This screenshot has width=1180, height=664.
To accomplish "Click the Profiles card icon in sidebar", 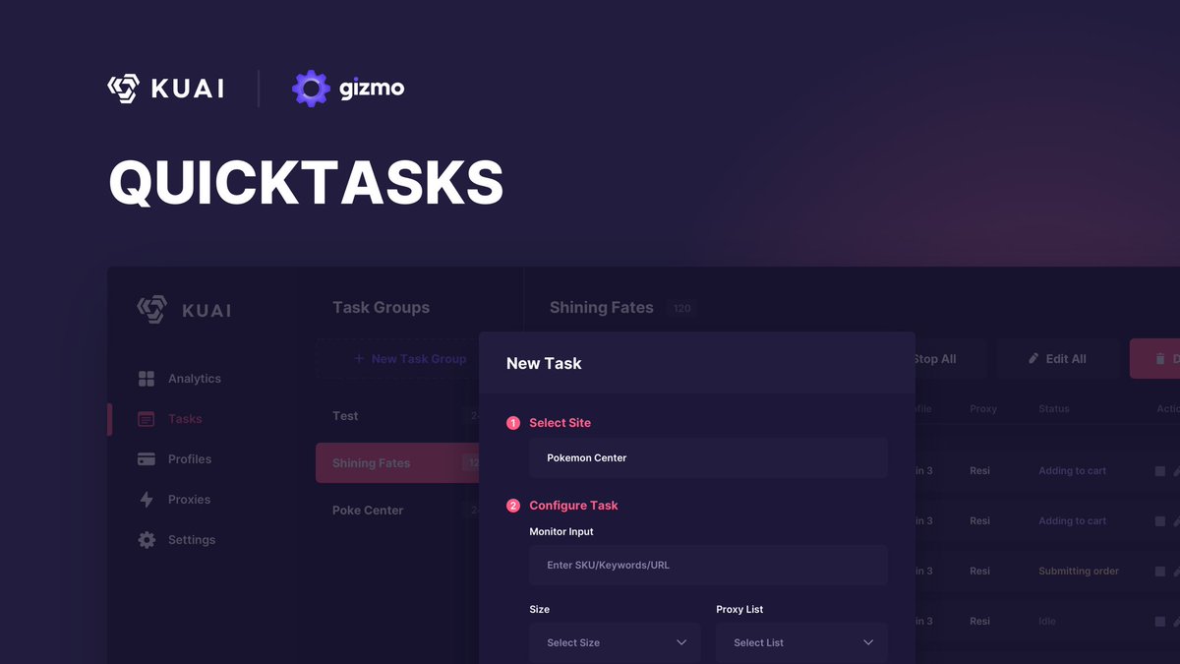I will [x=147, y=459].
